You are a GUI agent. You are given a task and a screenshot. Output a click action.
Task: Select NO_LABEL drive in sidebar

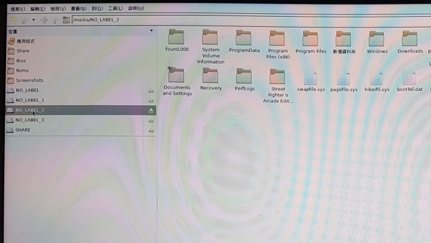(x=81, y=90)
